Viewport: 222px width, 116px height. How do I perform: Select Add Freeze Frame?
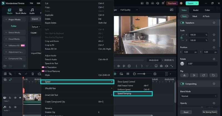click(x=133, y=86)
